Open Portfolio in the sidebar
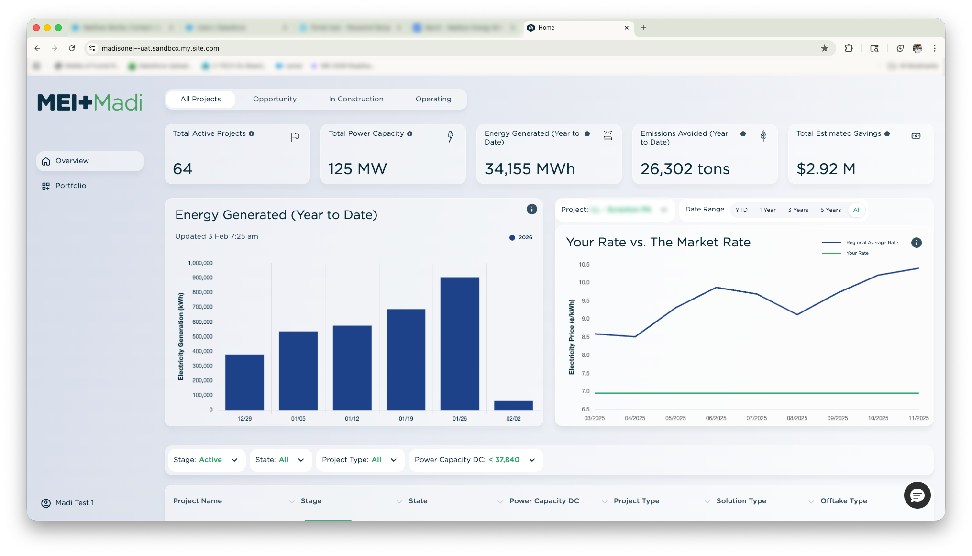972x556 pixels. [x=70, y=186]
